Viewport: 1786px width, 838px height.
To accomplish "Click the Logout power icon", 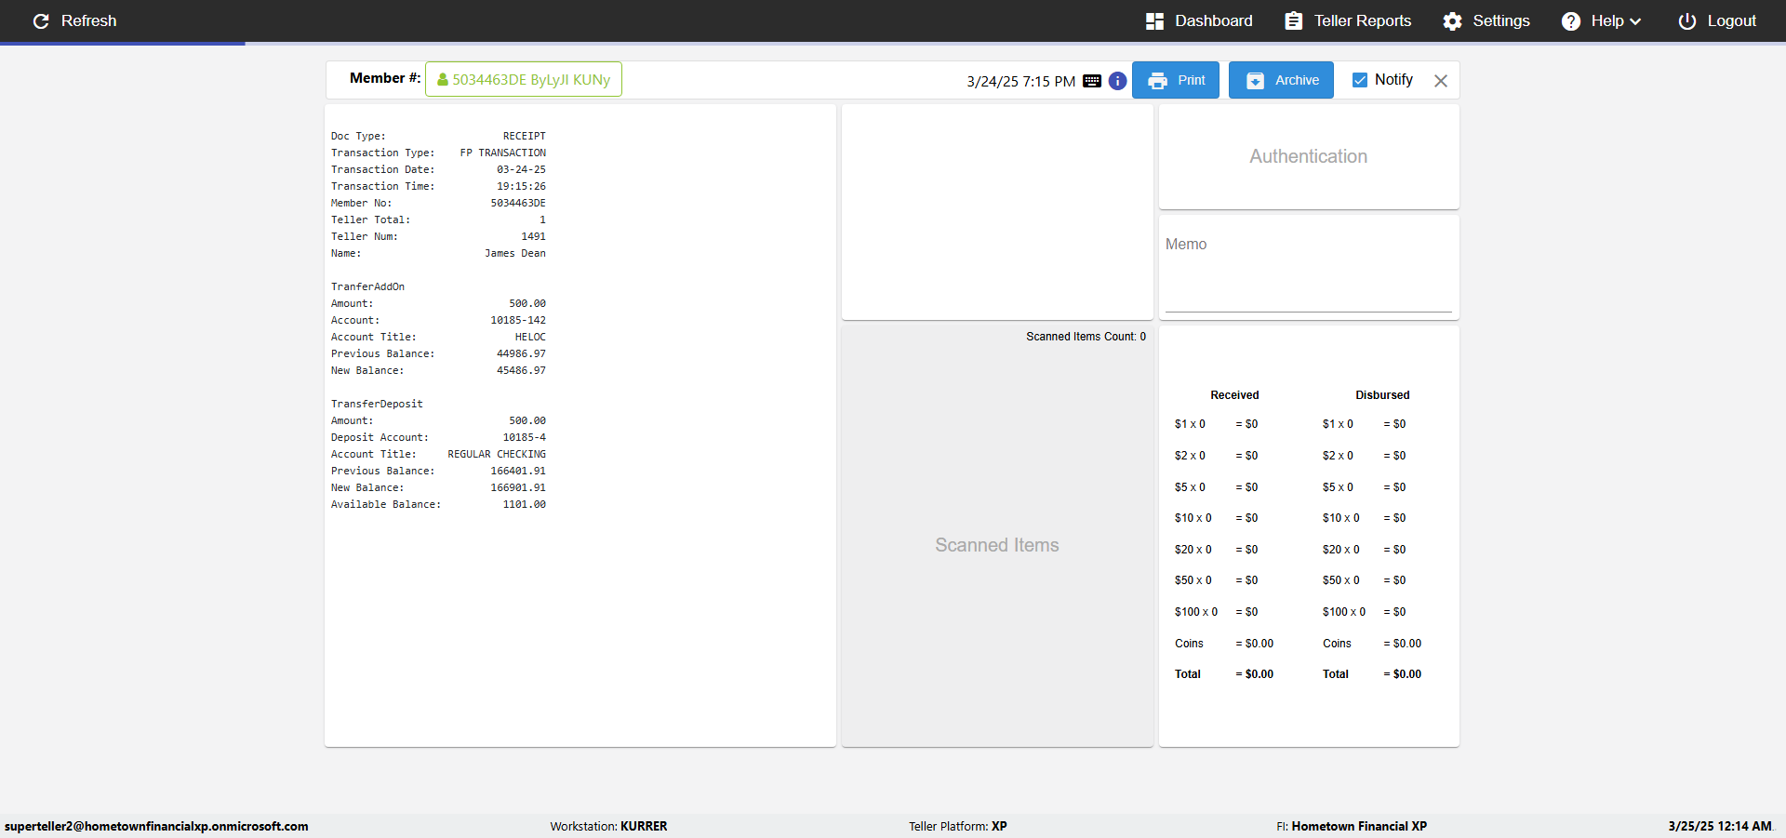I will pos(1687,20).
